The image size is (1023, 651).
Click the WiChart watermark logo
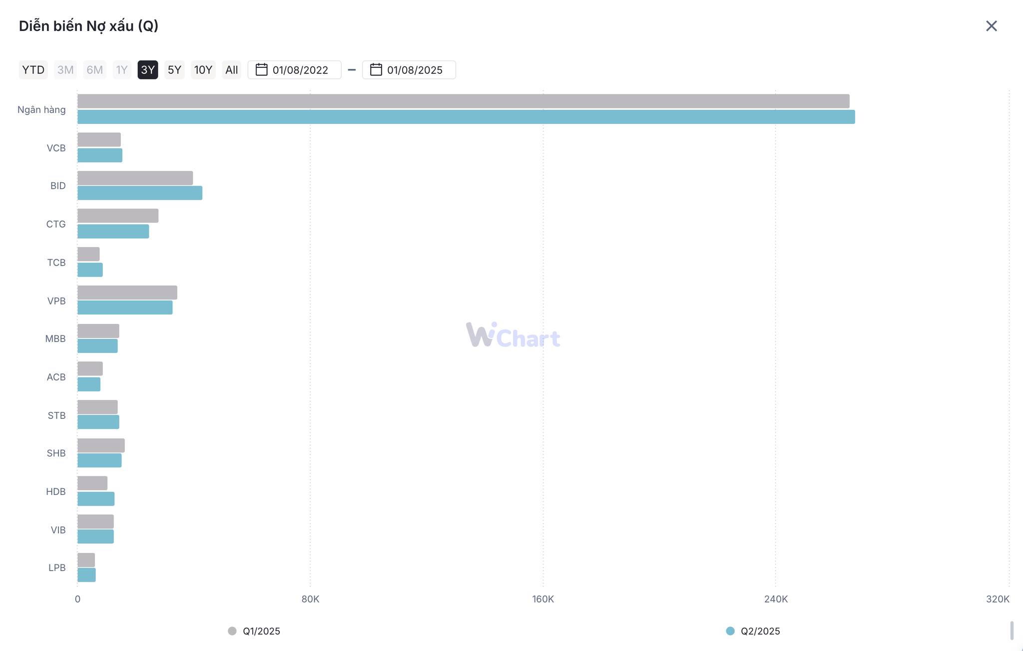(513, 335)
